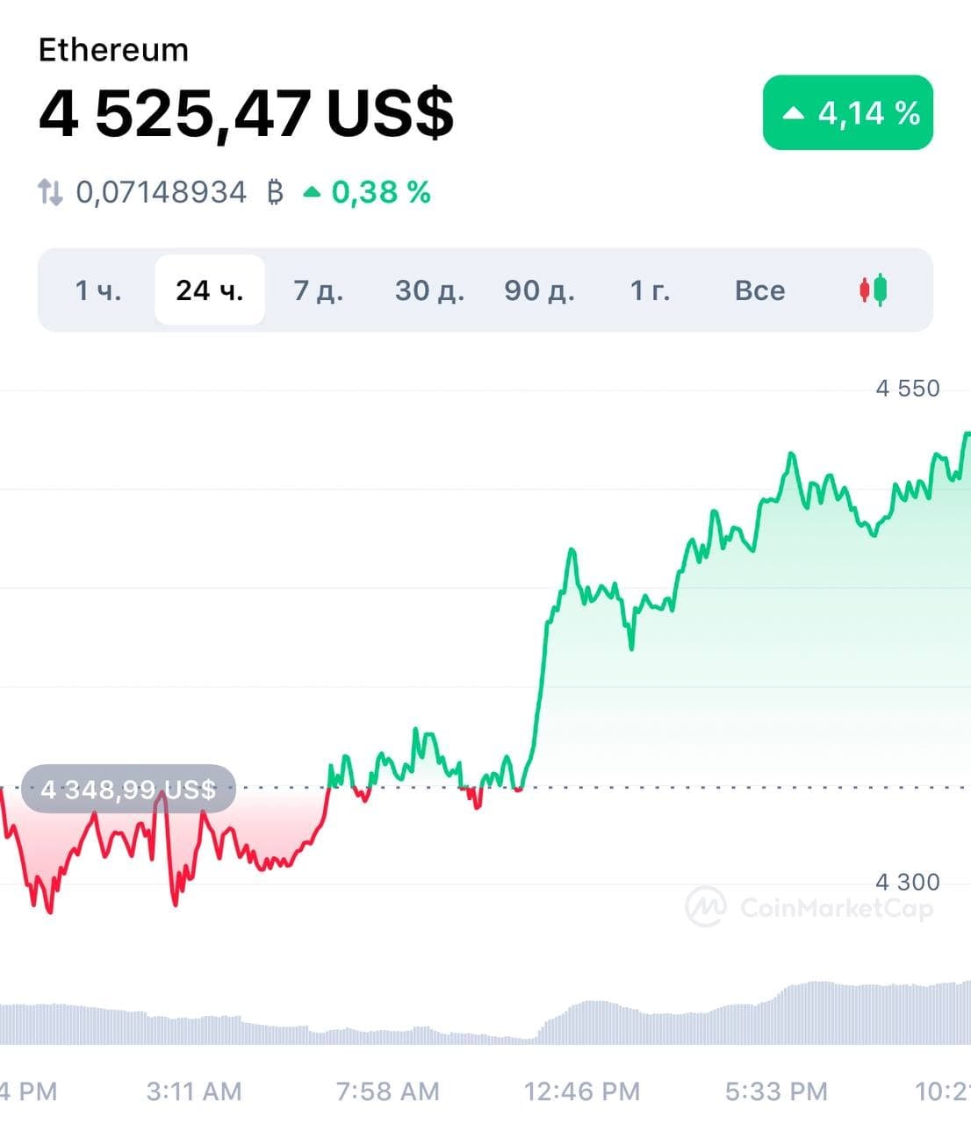Tap the 4 525,47 US$ price

pos(246,113)
